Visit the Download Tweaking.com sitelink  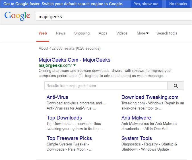(150, 97)
